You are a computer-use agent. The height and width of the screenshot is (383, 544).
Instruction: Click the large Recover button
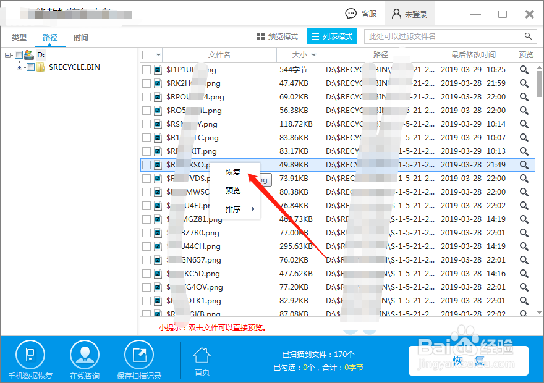[x=469, y=361]
